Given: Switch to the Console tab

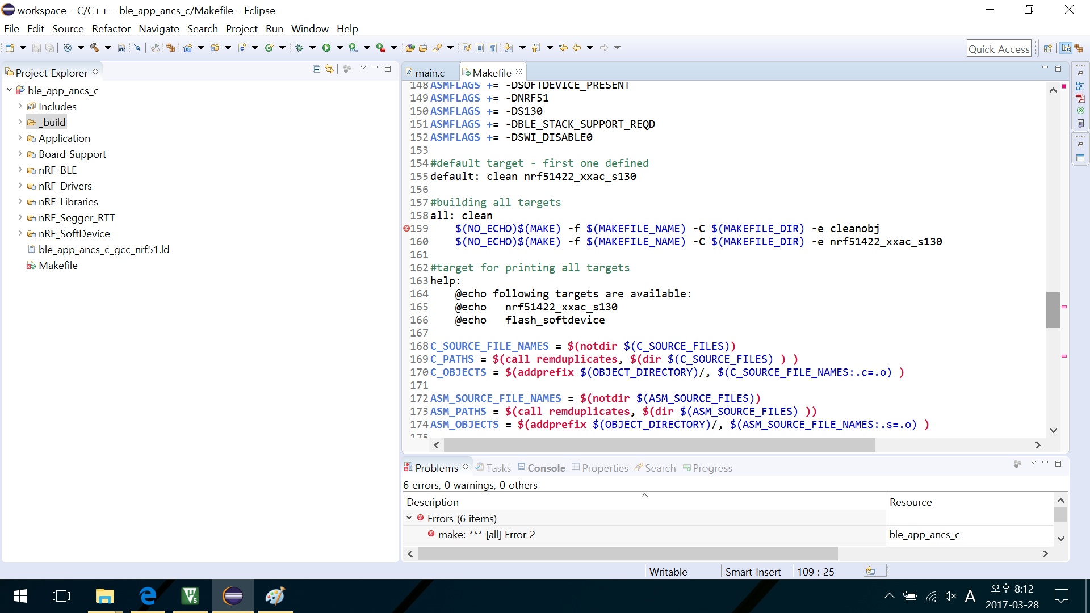Looking at the screenshot, I should tap(542, 468).
